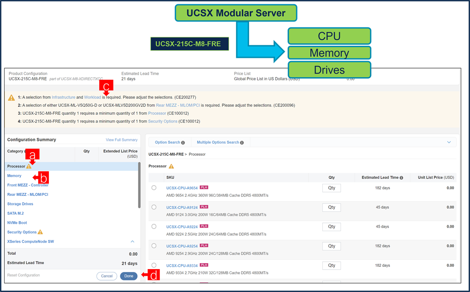Screen dimensions: 470x292
Task: Open the SATA M.2 category
Action: [x=15, y=214]
